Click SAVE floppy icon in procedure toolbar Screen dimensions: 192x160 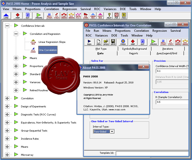[x=113, y=42]
